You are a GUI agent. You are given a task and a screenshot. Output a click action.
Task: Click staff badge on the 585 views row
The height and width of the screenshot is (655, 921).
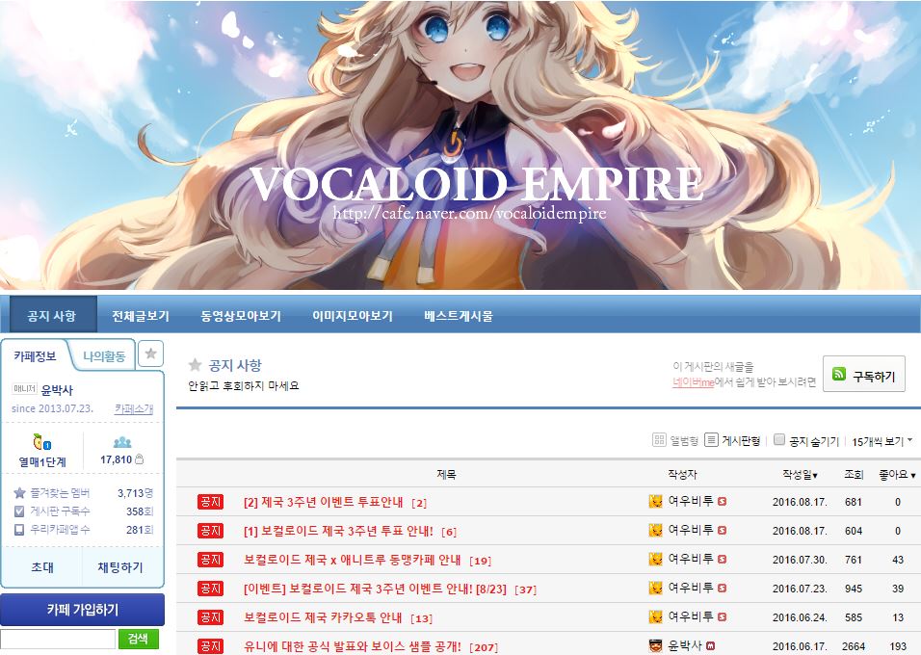click(x=722, y=616)
